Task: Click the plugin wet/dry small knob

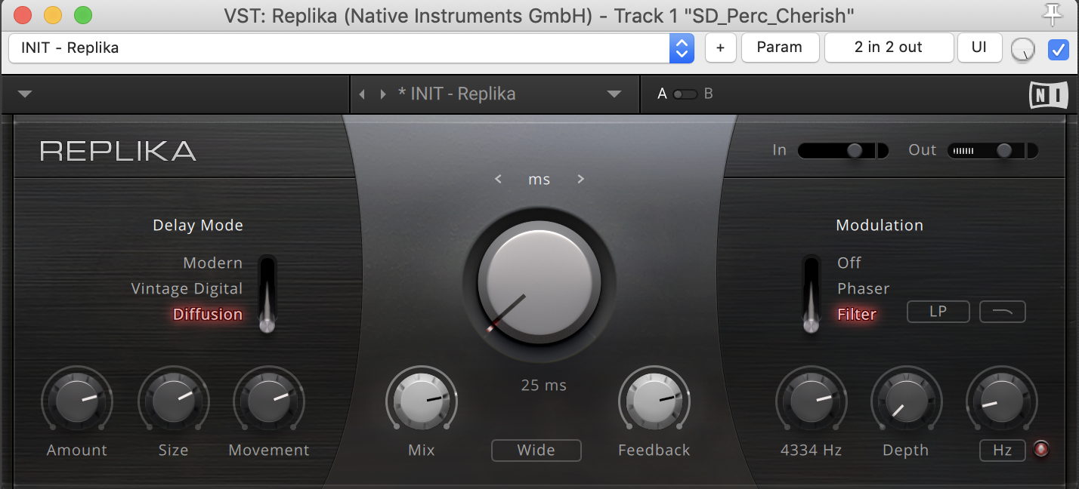Action: [x=1022, y=49]
